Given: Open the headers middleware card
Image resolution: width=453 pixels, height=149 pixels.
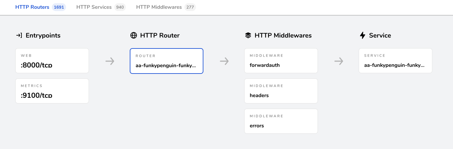Looking at the screenshot, I should (x=281, y=91).
